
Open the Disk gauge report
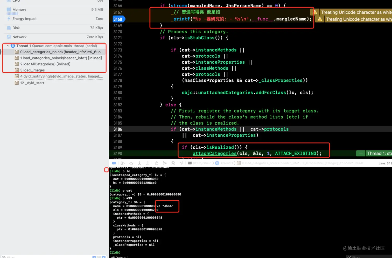(54, 28)
